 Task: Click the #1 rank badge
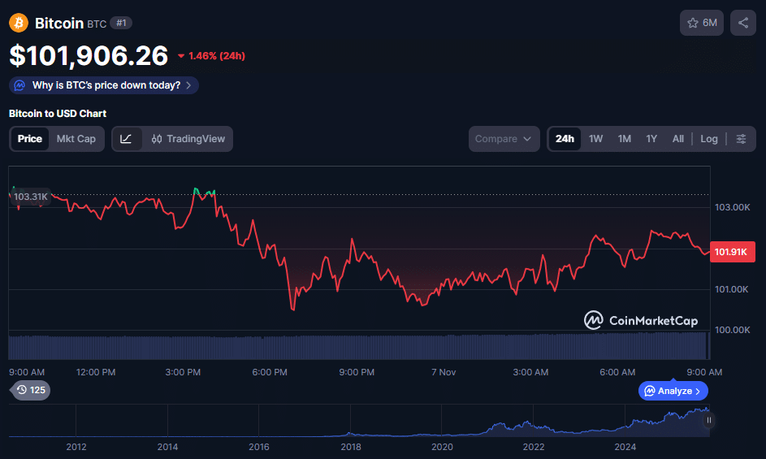[121, 23]
